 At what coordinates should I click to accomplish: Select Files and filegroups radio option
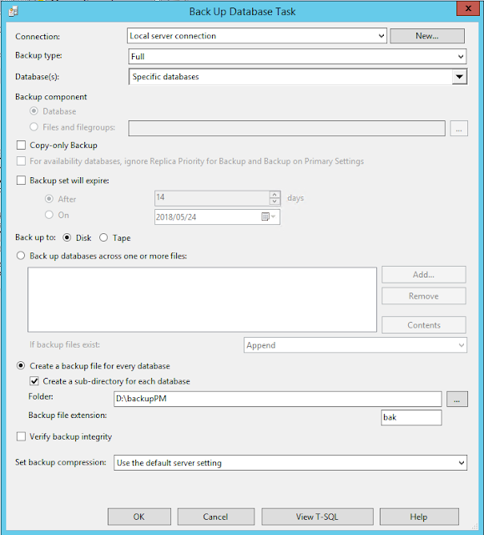[33, 127]
